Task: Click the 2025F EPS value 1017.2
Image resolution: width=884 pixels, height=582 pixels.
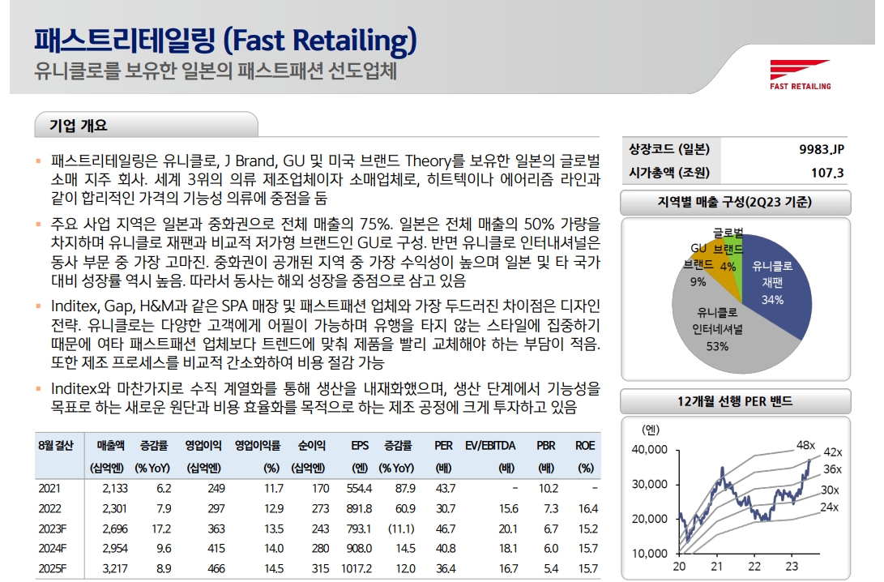Action: tap(357, 568)
